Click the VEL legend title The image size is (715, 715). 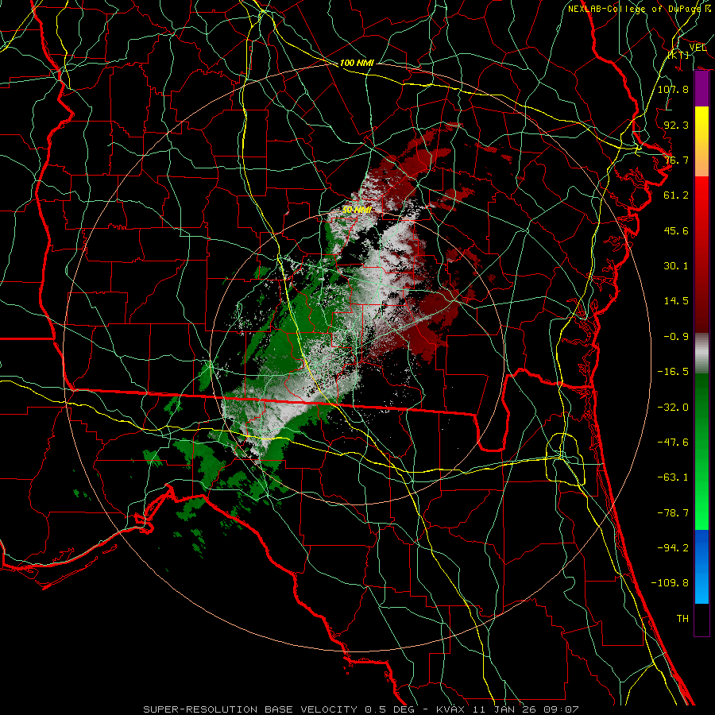coord(698,47)
